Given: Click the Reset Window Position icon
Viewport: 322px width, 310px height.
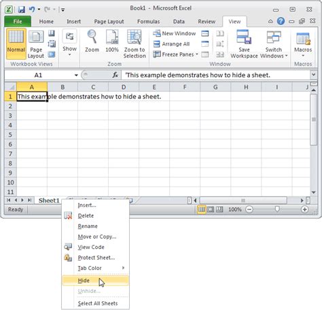Looking at the screenshot, I should (220, 54).
